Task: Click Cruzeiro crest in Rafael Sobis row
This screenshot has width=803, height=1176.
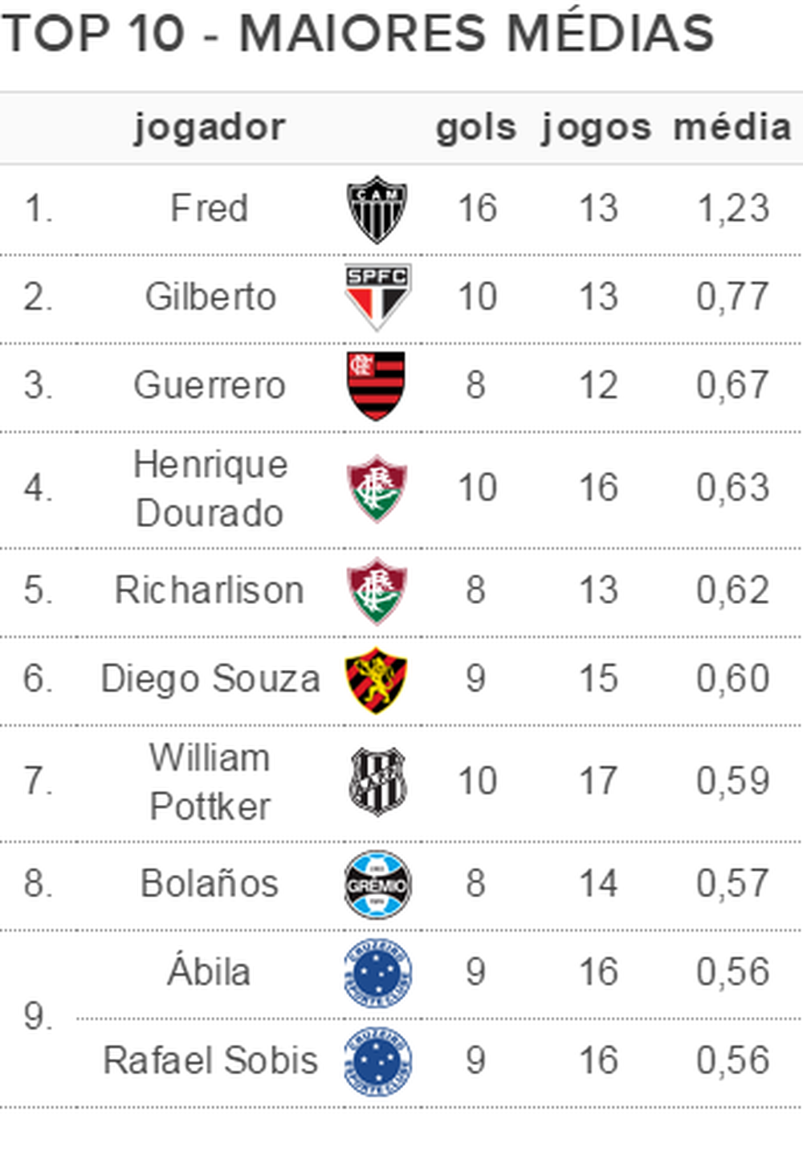Action: point(377,1061)
